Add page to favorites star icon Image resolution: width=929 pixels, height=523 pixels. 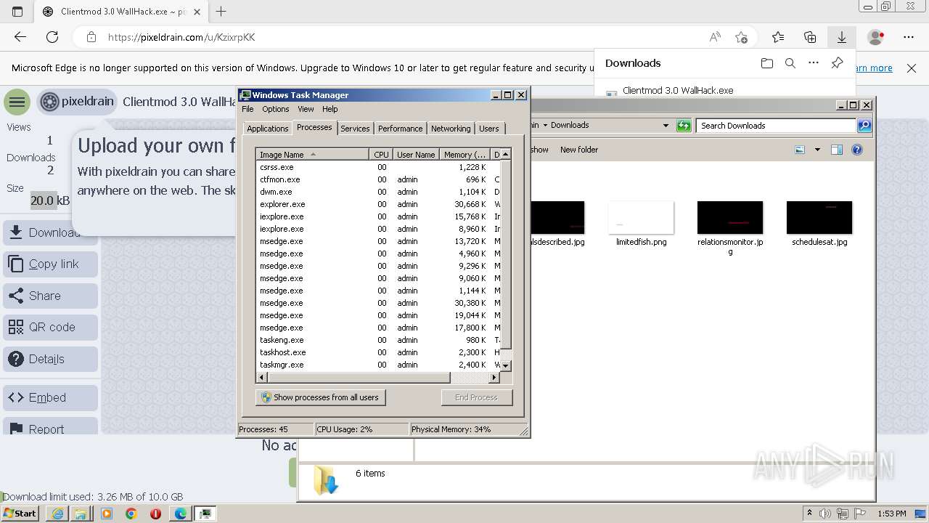pos(741,37)
